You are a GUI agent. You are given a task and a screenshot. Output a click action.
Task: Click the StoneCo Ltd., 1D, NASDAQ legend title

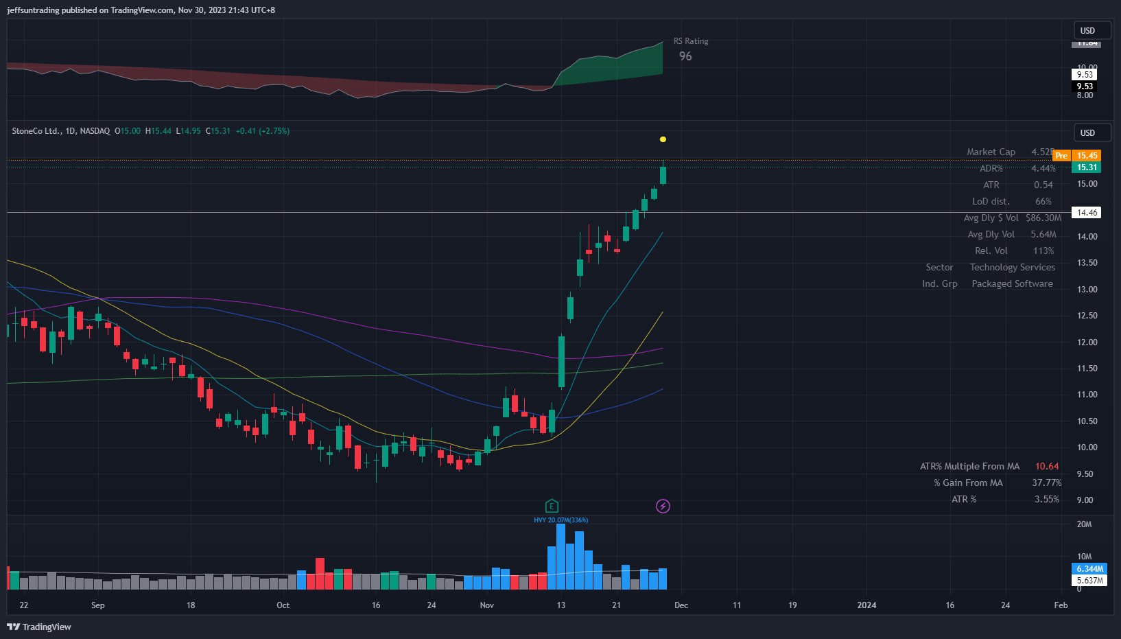click(x=60, y=131)
